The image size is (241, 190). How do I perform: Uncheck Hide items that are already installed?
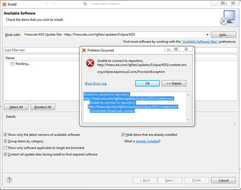pyautogui.click(x=123, y=134)
